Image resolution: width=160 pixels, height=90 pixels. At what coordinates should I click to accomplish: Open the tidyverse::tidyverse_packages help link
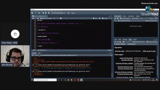124,72
